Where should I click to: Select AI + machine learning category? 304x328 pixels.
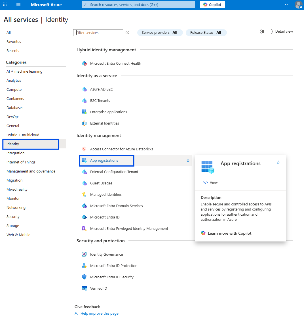(24, 71)
